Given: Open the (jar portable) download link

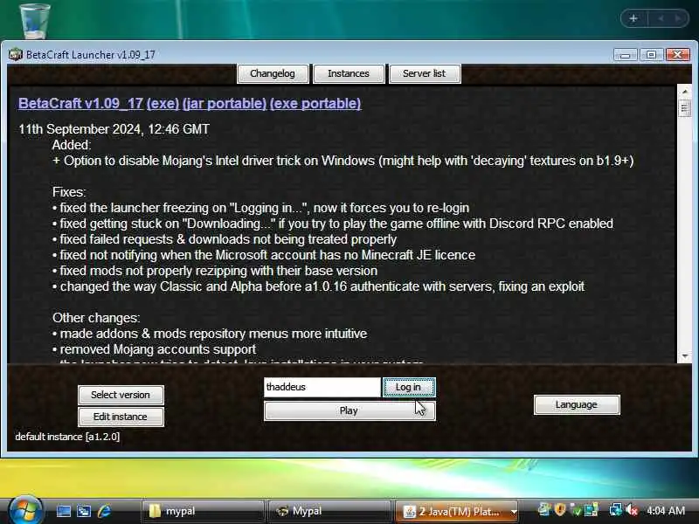Looking at the screenshot, I should coord(225,103).
